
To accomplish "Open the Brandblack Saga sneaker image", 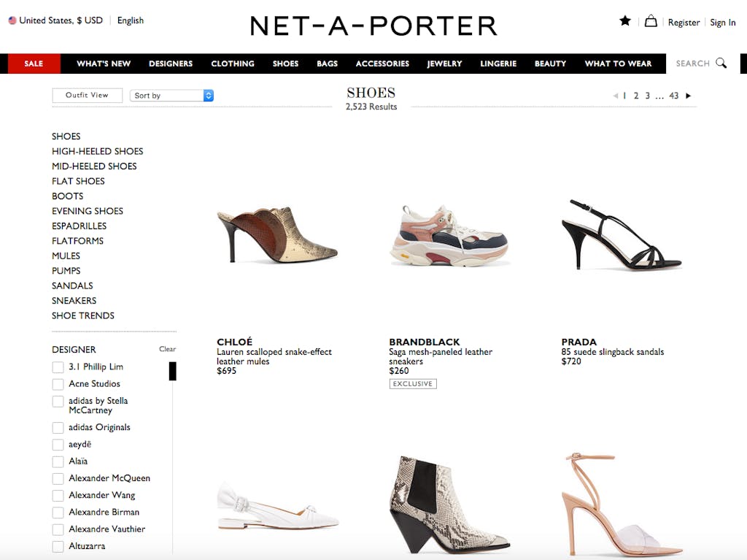I will coord(449,234).
